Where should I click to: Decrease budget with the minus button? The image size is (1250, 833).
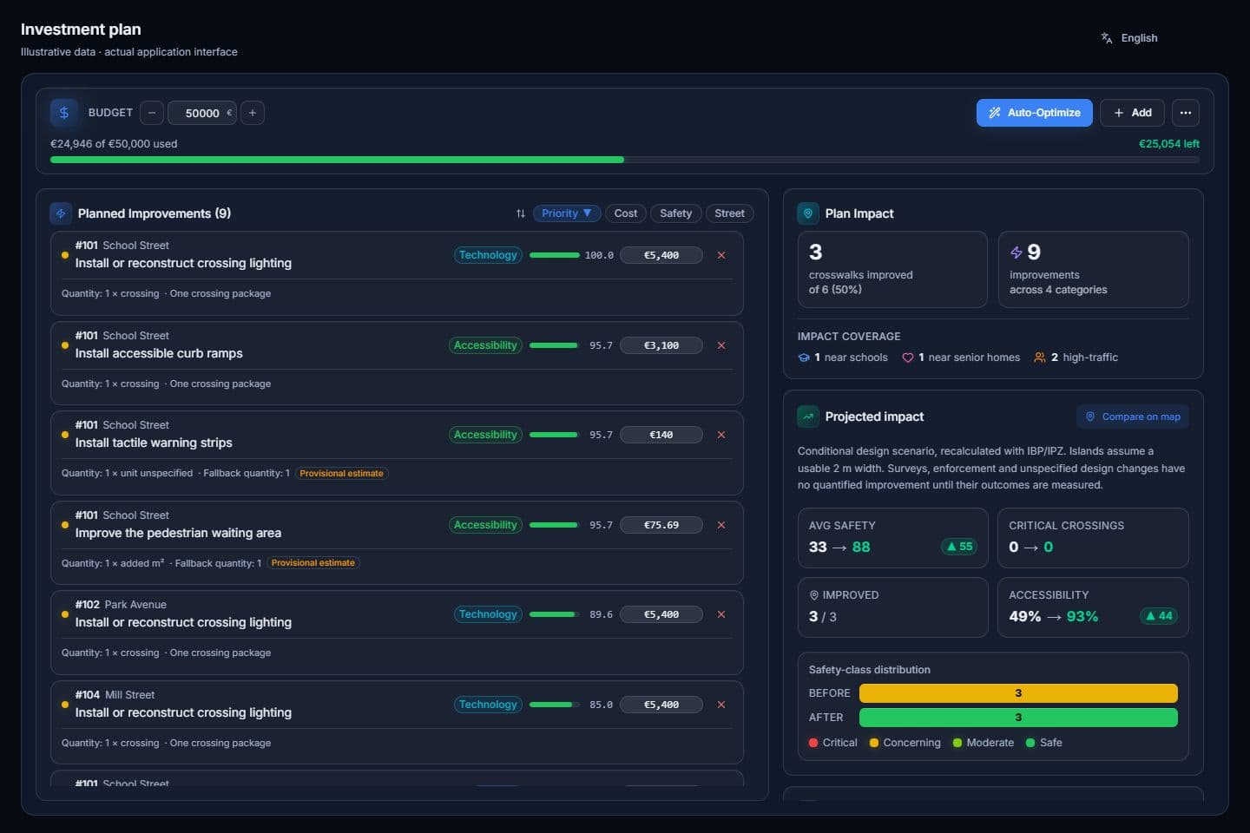click(x=152, y=113)
